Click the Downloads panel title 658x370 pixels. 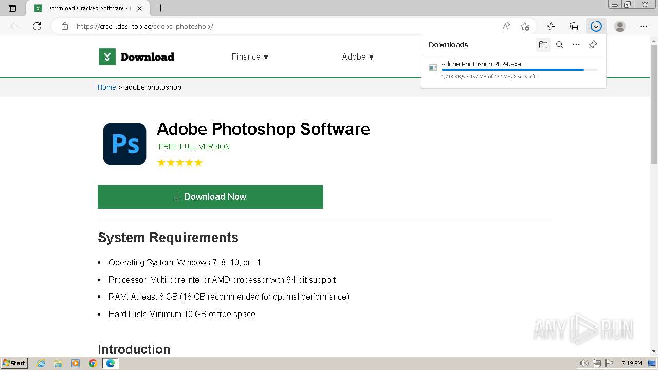coord(448,45)
